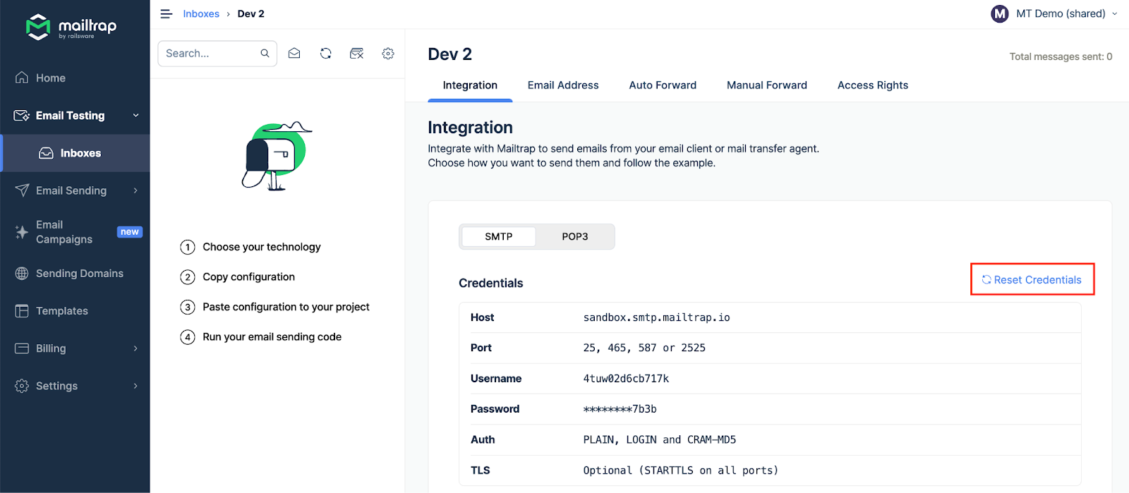
Task: Click the Inboxes breadcrumb link
Action: point(201,14)
